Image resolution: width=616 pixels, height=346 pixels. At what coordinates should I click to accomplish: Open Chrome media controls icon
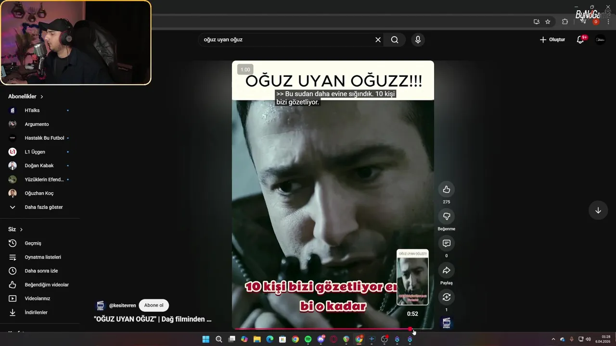(583, 22)
